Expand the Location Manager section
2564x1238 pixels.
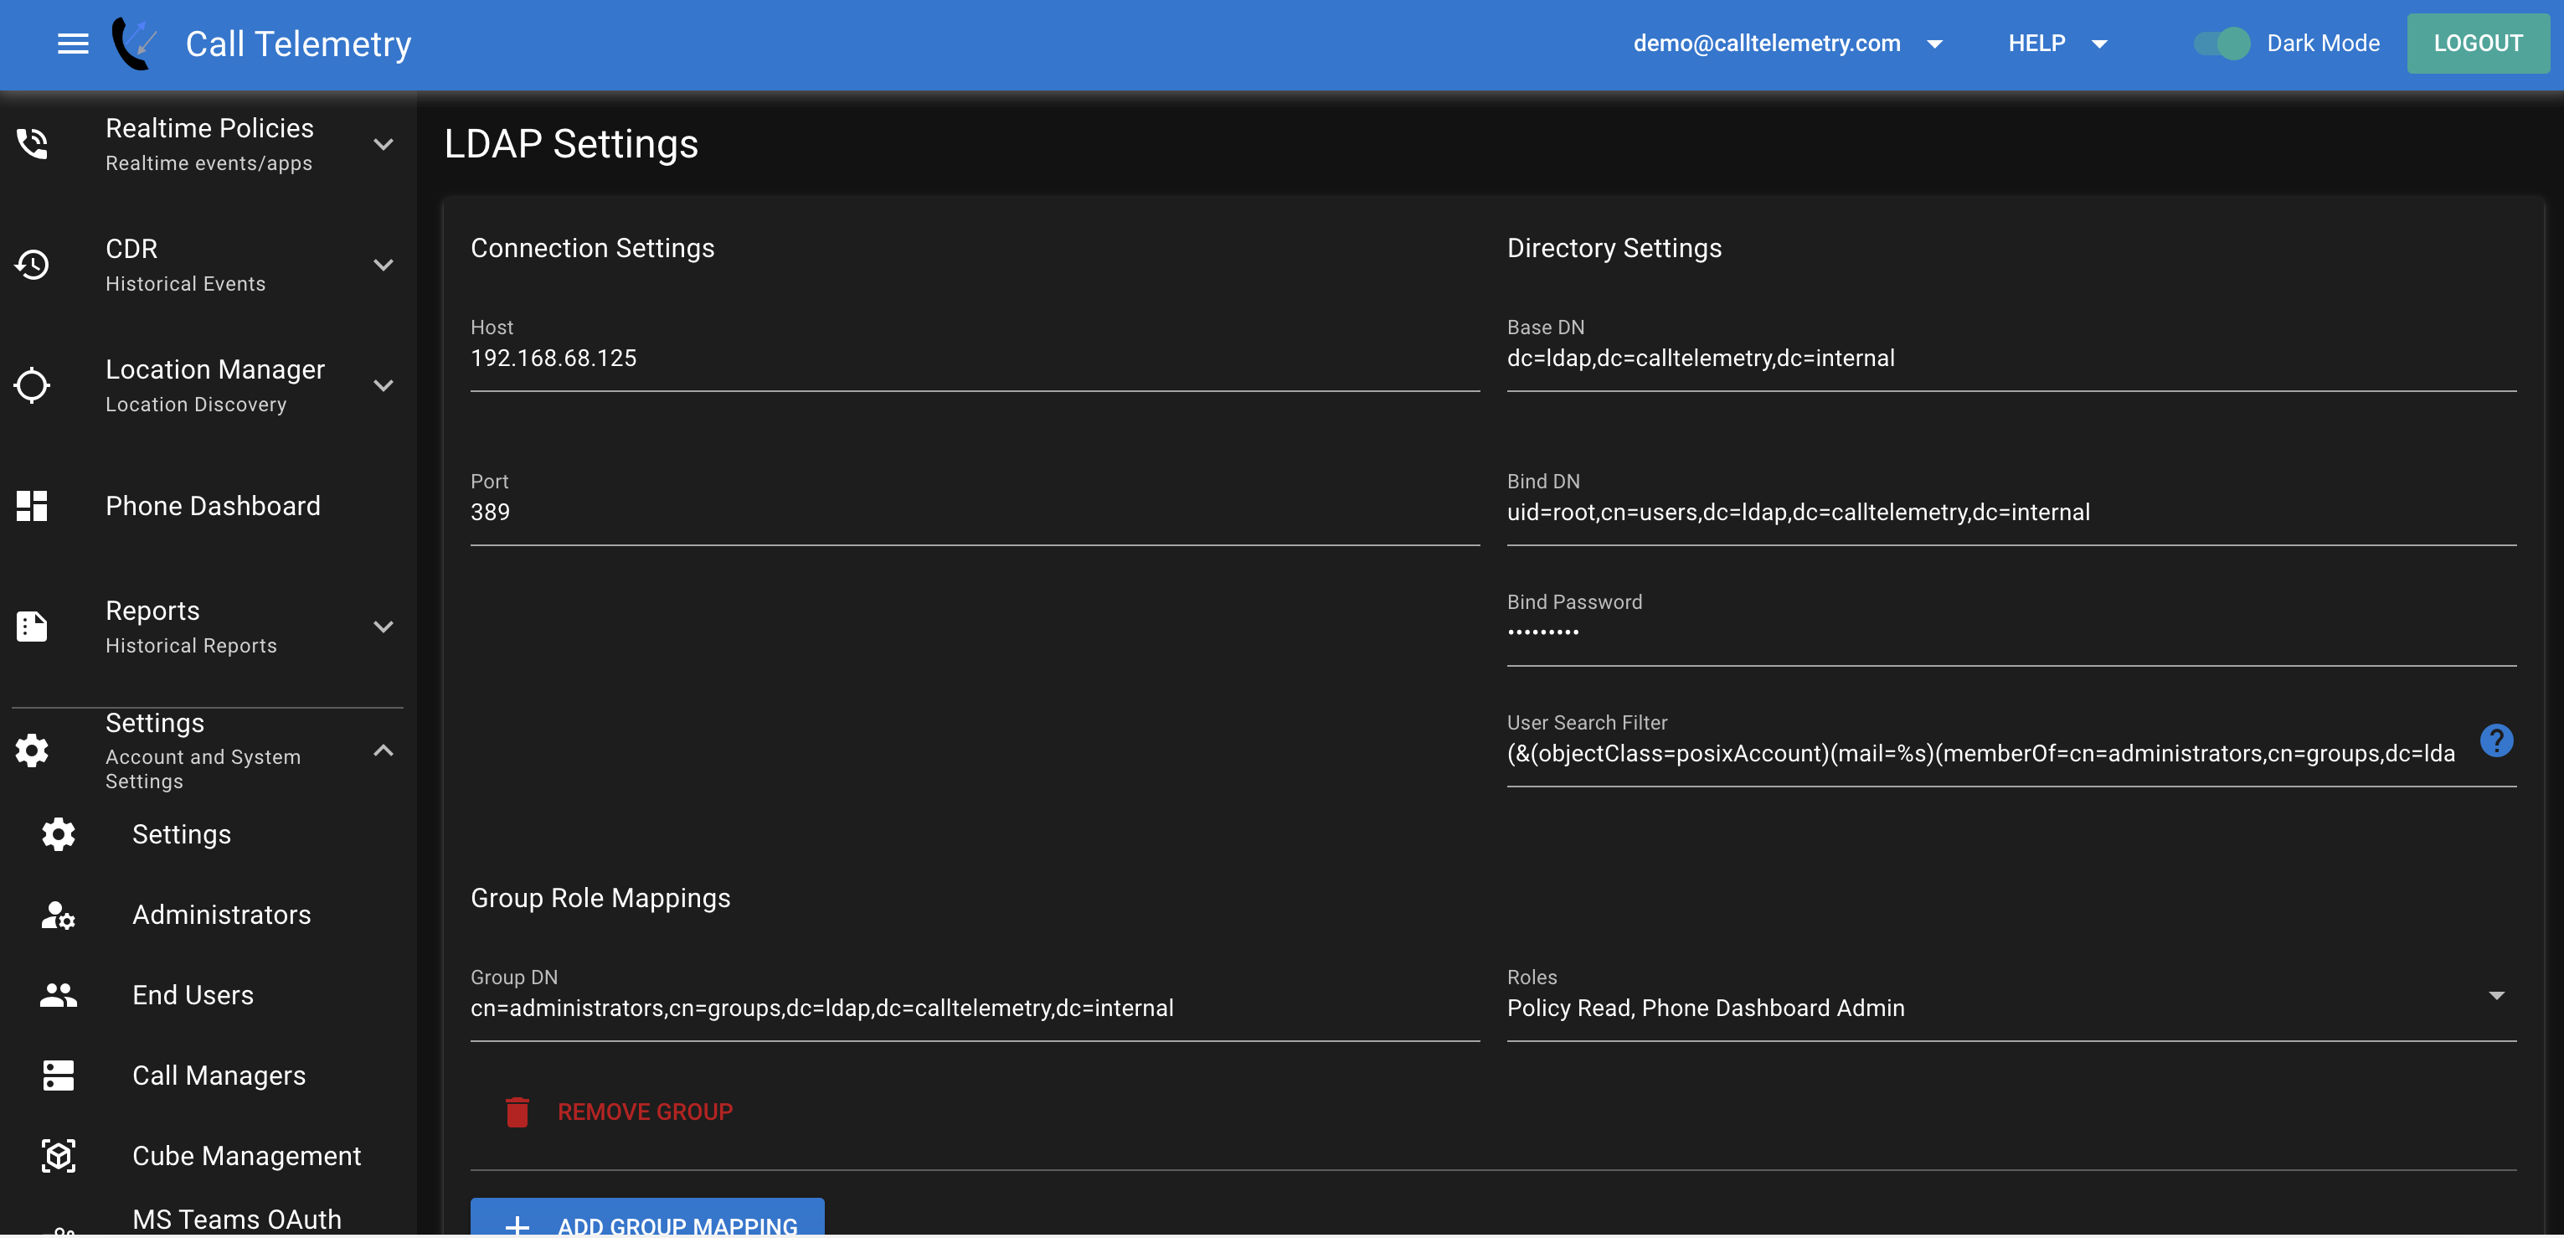(384, 385)
